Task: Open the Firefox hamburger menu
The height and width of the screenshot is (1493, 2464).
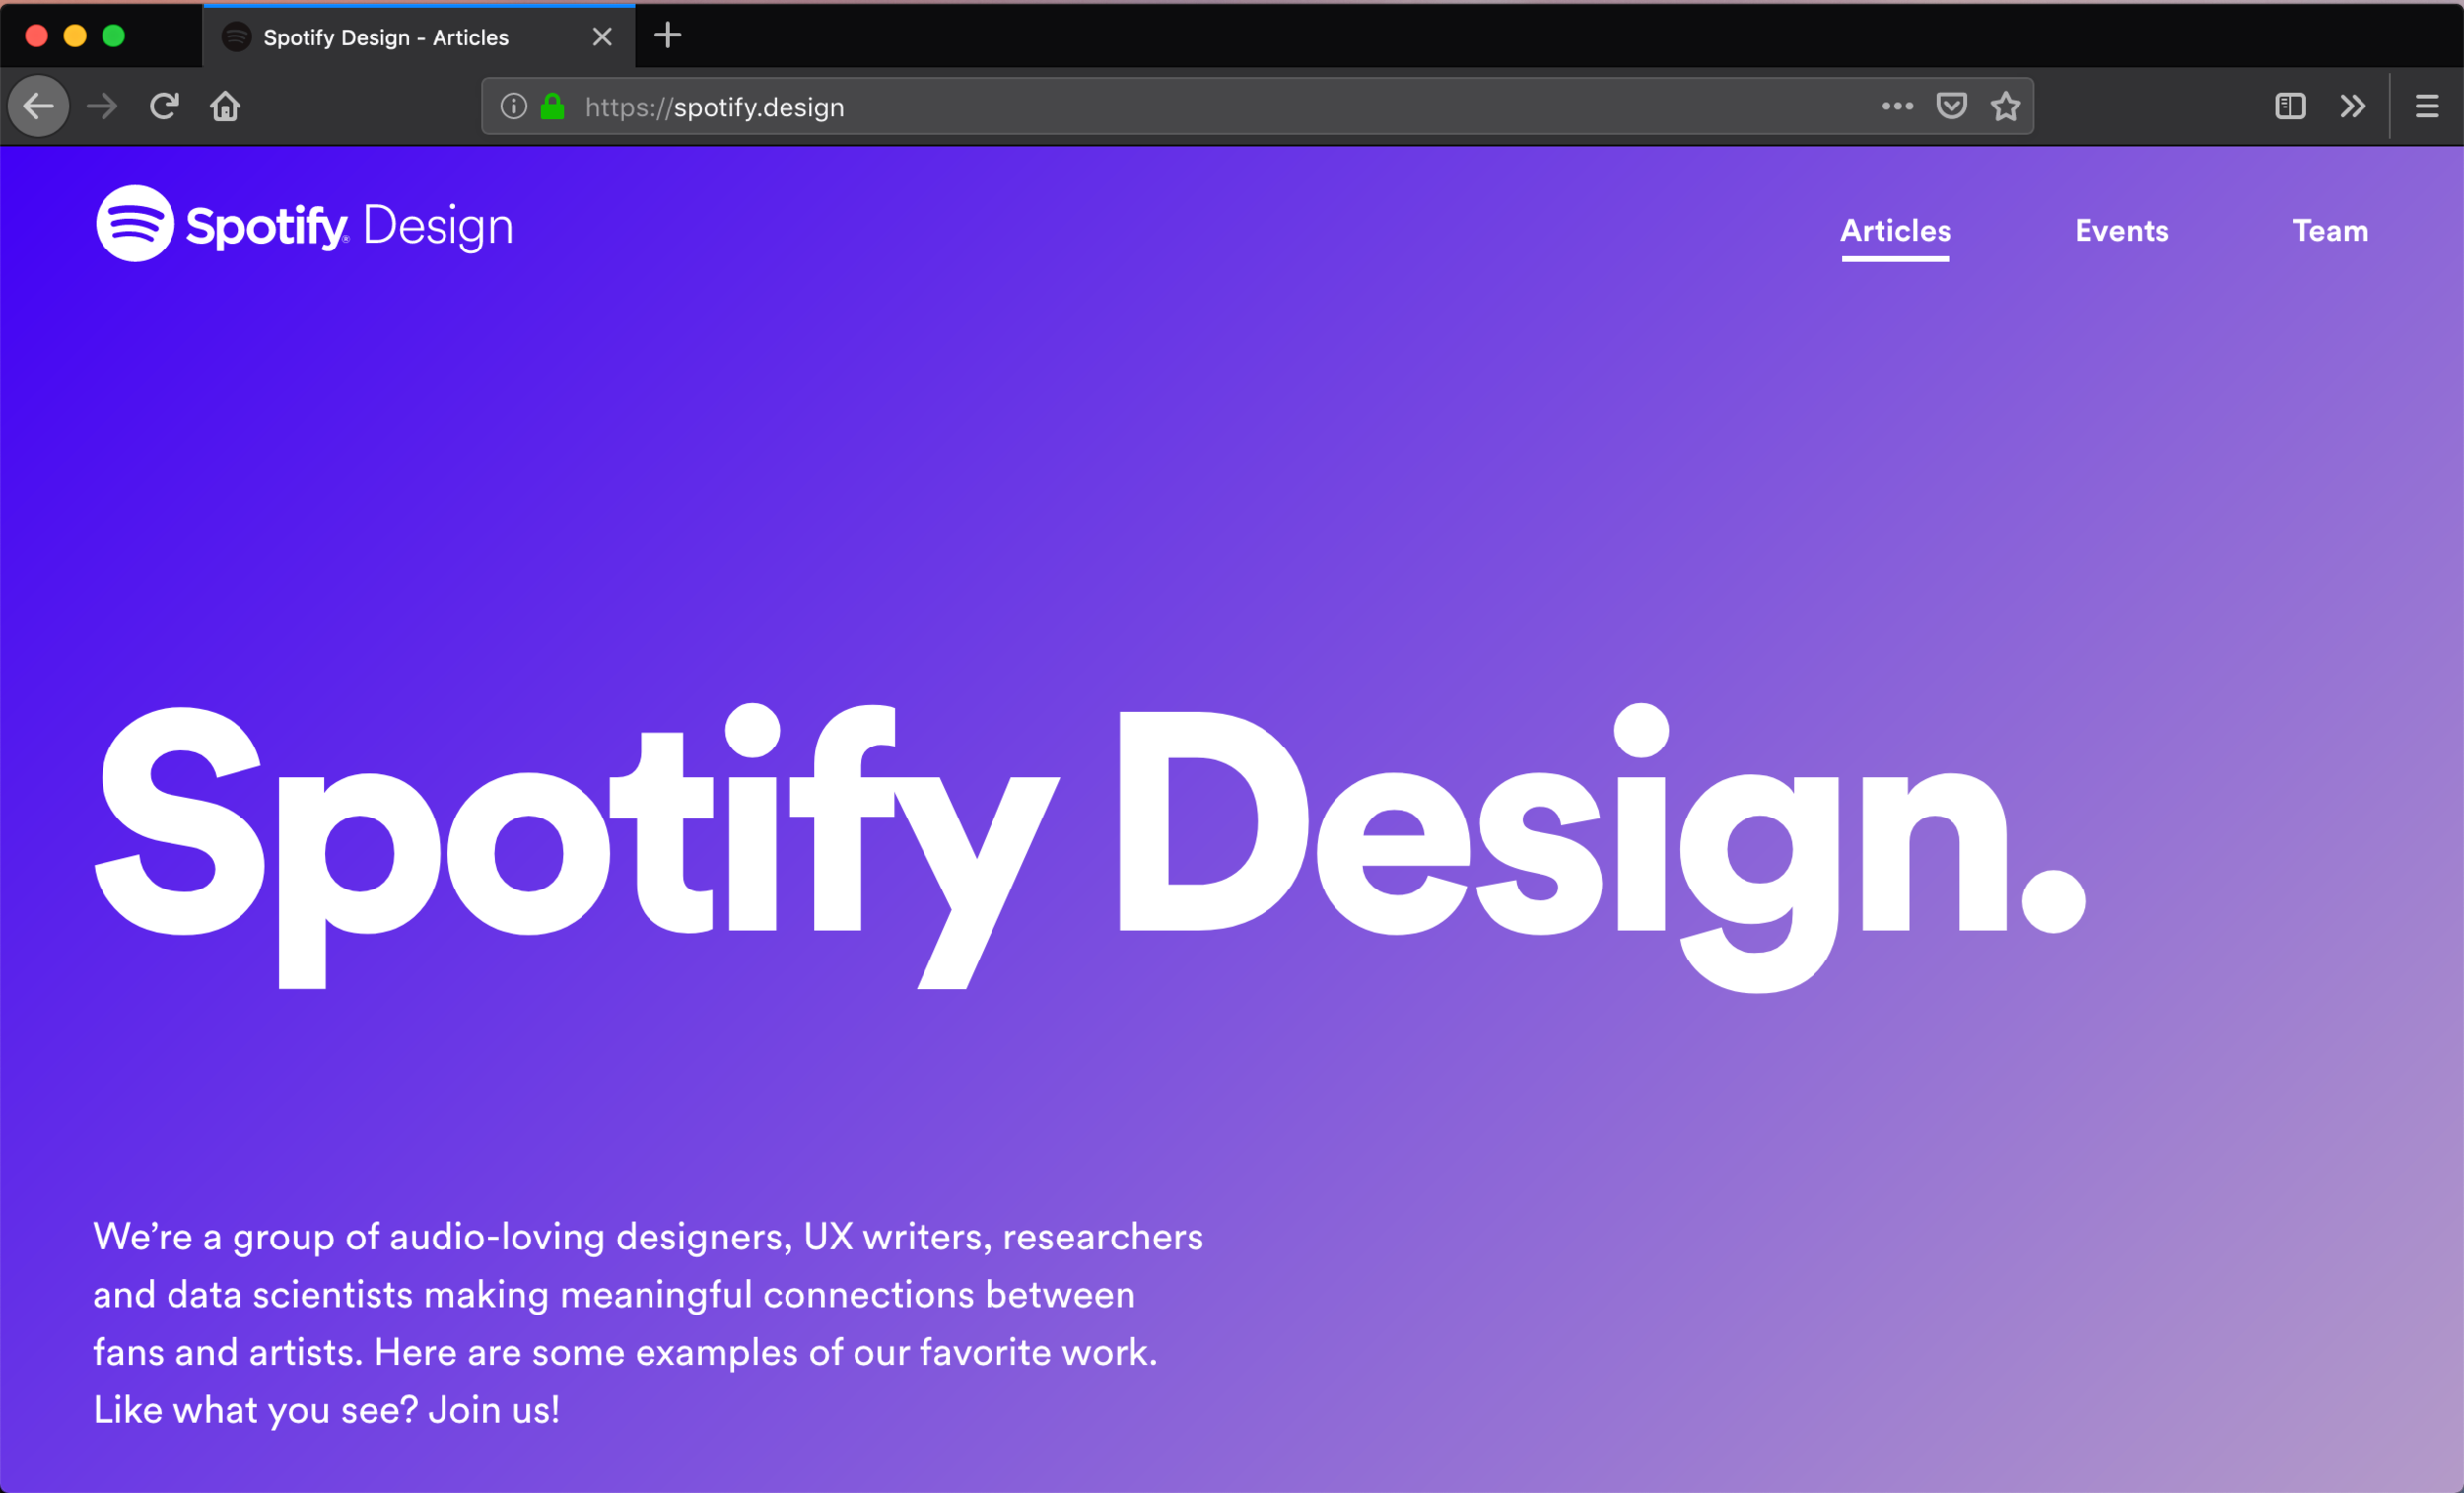Action: [2427, 107]
